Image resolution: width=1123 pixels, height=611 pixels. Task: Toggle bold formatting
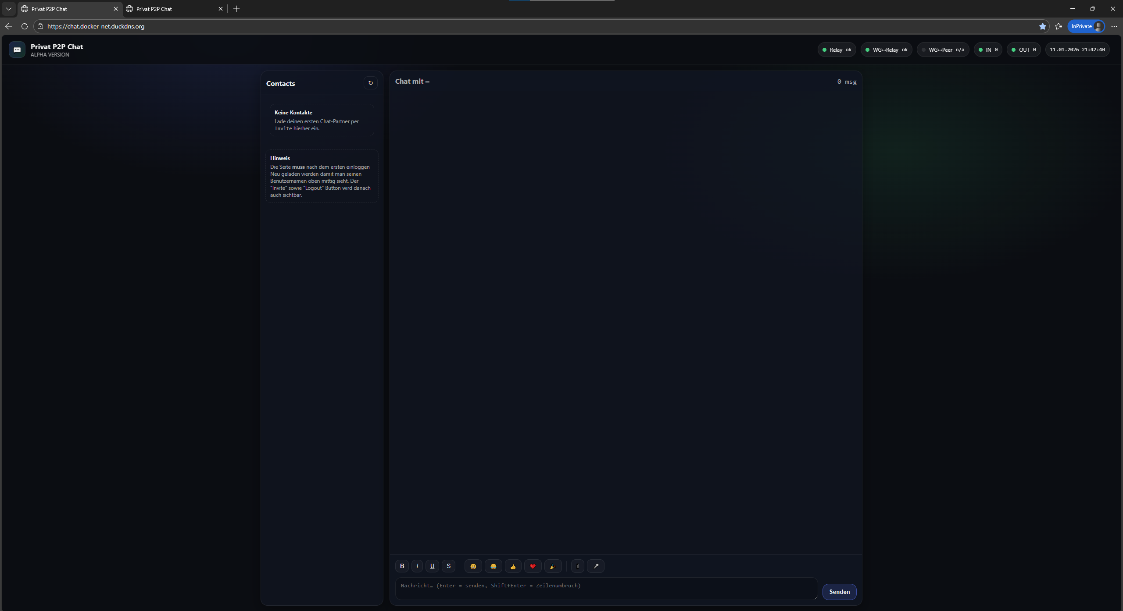point(402,566)
